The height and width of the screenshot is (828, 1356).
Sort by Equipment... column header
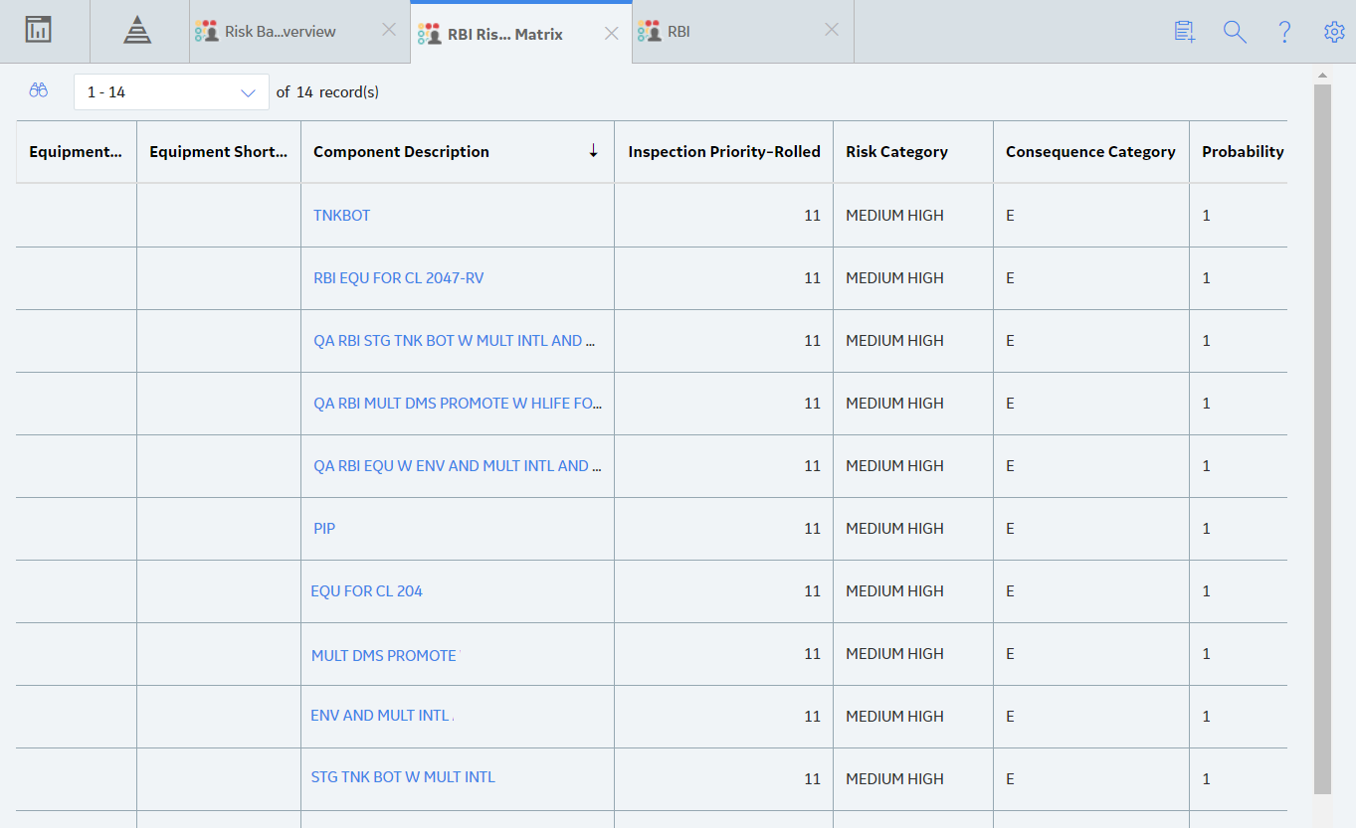click(76, 152)
